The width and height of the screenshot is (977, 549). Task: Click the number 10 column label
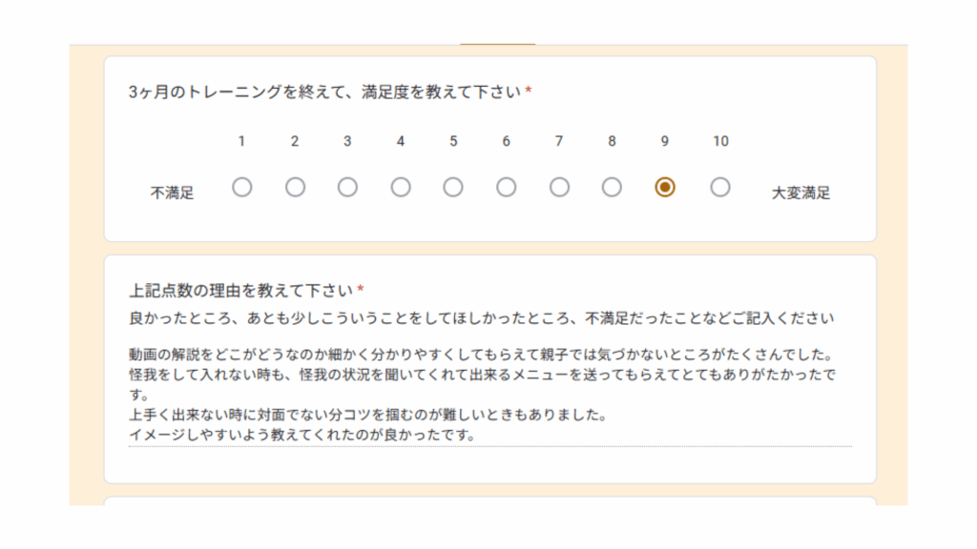coord(720,141)
